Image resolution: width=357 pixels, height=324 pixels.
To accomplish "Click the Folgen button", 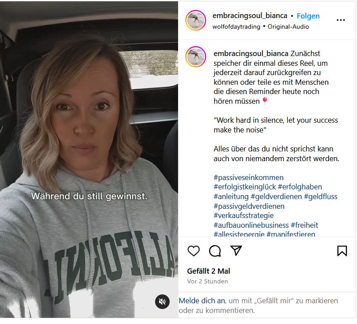I will 308,16.
